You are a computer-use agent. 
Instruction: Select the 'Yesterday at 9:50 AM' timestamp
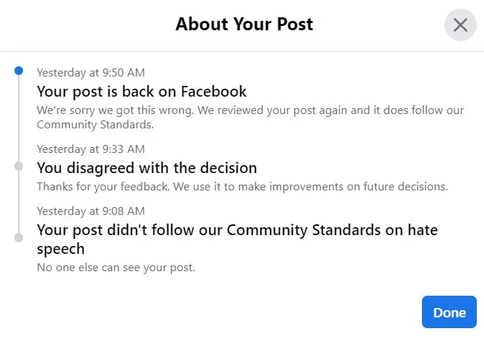(91, 72)
